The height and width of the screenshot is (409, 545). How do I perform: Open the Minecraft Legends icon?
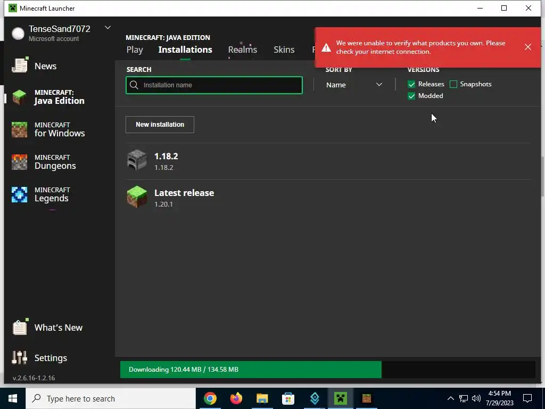coord(20,195)
